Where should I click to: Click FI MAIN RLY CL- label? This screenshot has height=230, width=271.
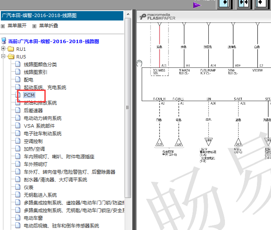coord(184,72)
